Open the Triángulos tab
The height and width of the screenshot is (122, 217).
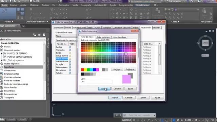(106, 28)
